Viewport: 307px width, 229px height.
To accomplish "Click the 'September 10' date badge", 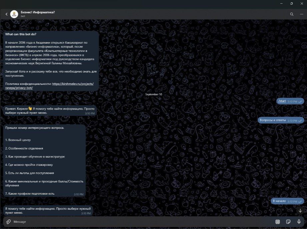I will pyautogui.click(x=153, y=95).
